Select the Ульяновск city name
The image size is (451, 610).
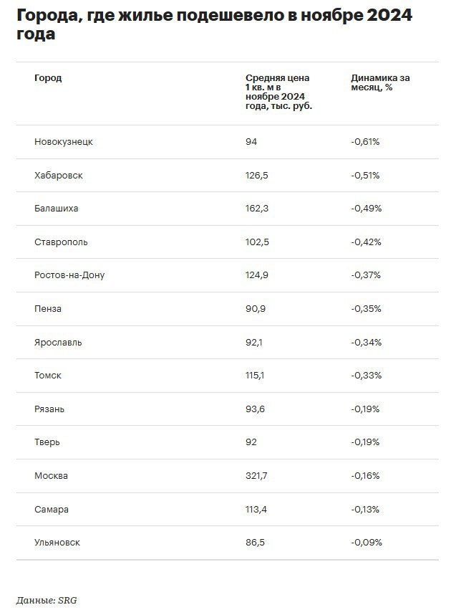point(57,543)
